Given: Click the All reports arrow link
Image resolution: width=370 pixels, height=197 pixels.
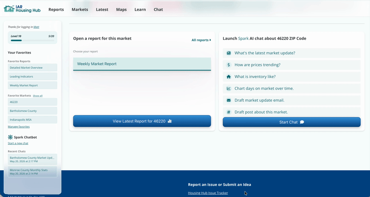Looking at the screenshot, I should coord(201,40).
